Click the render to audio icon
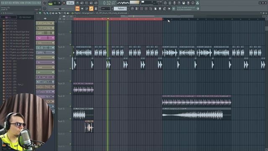 click(x=188, y=3)
